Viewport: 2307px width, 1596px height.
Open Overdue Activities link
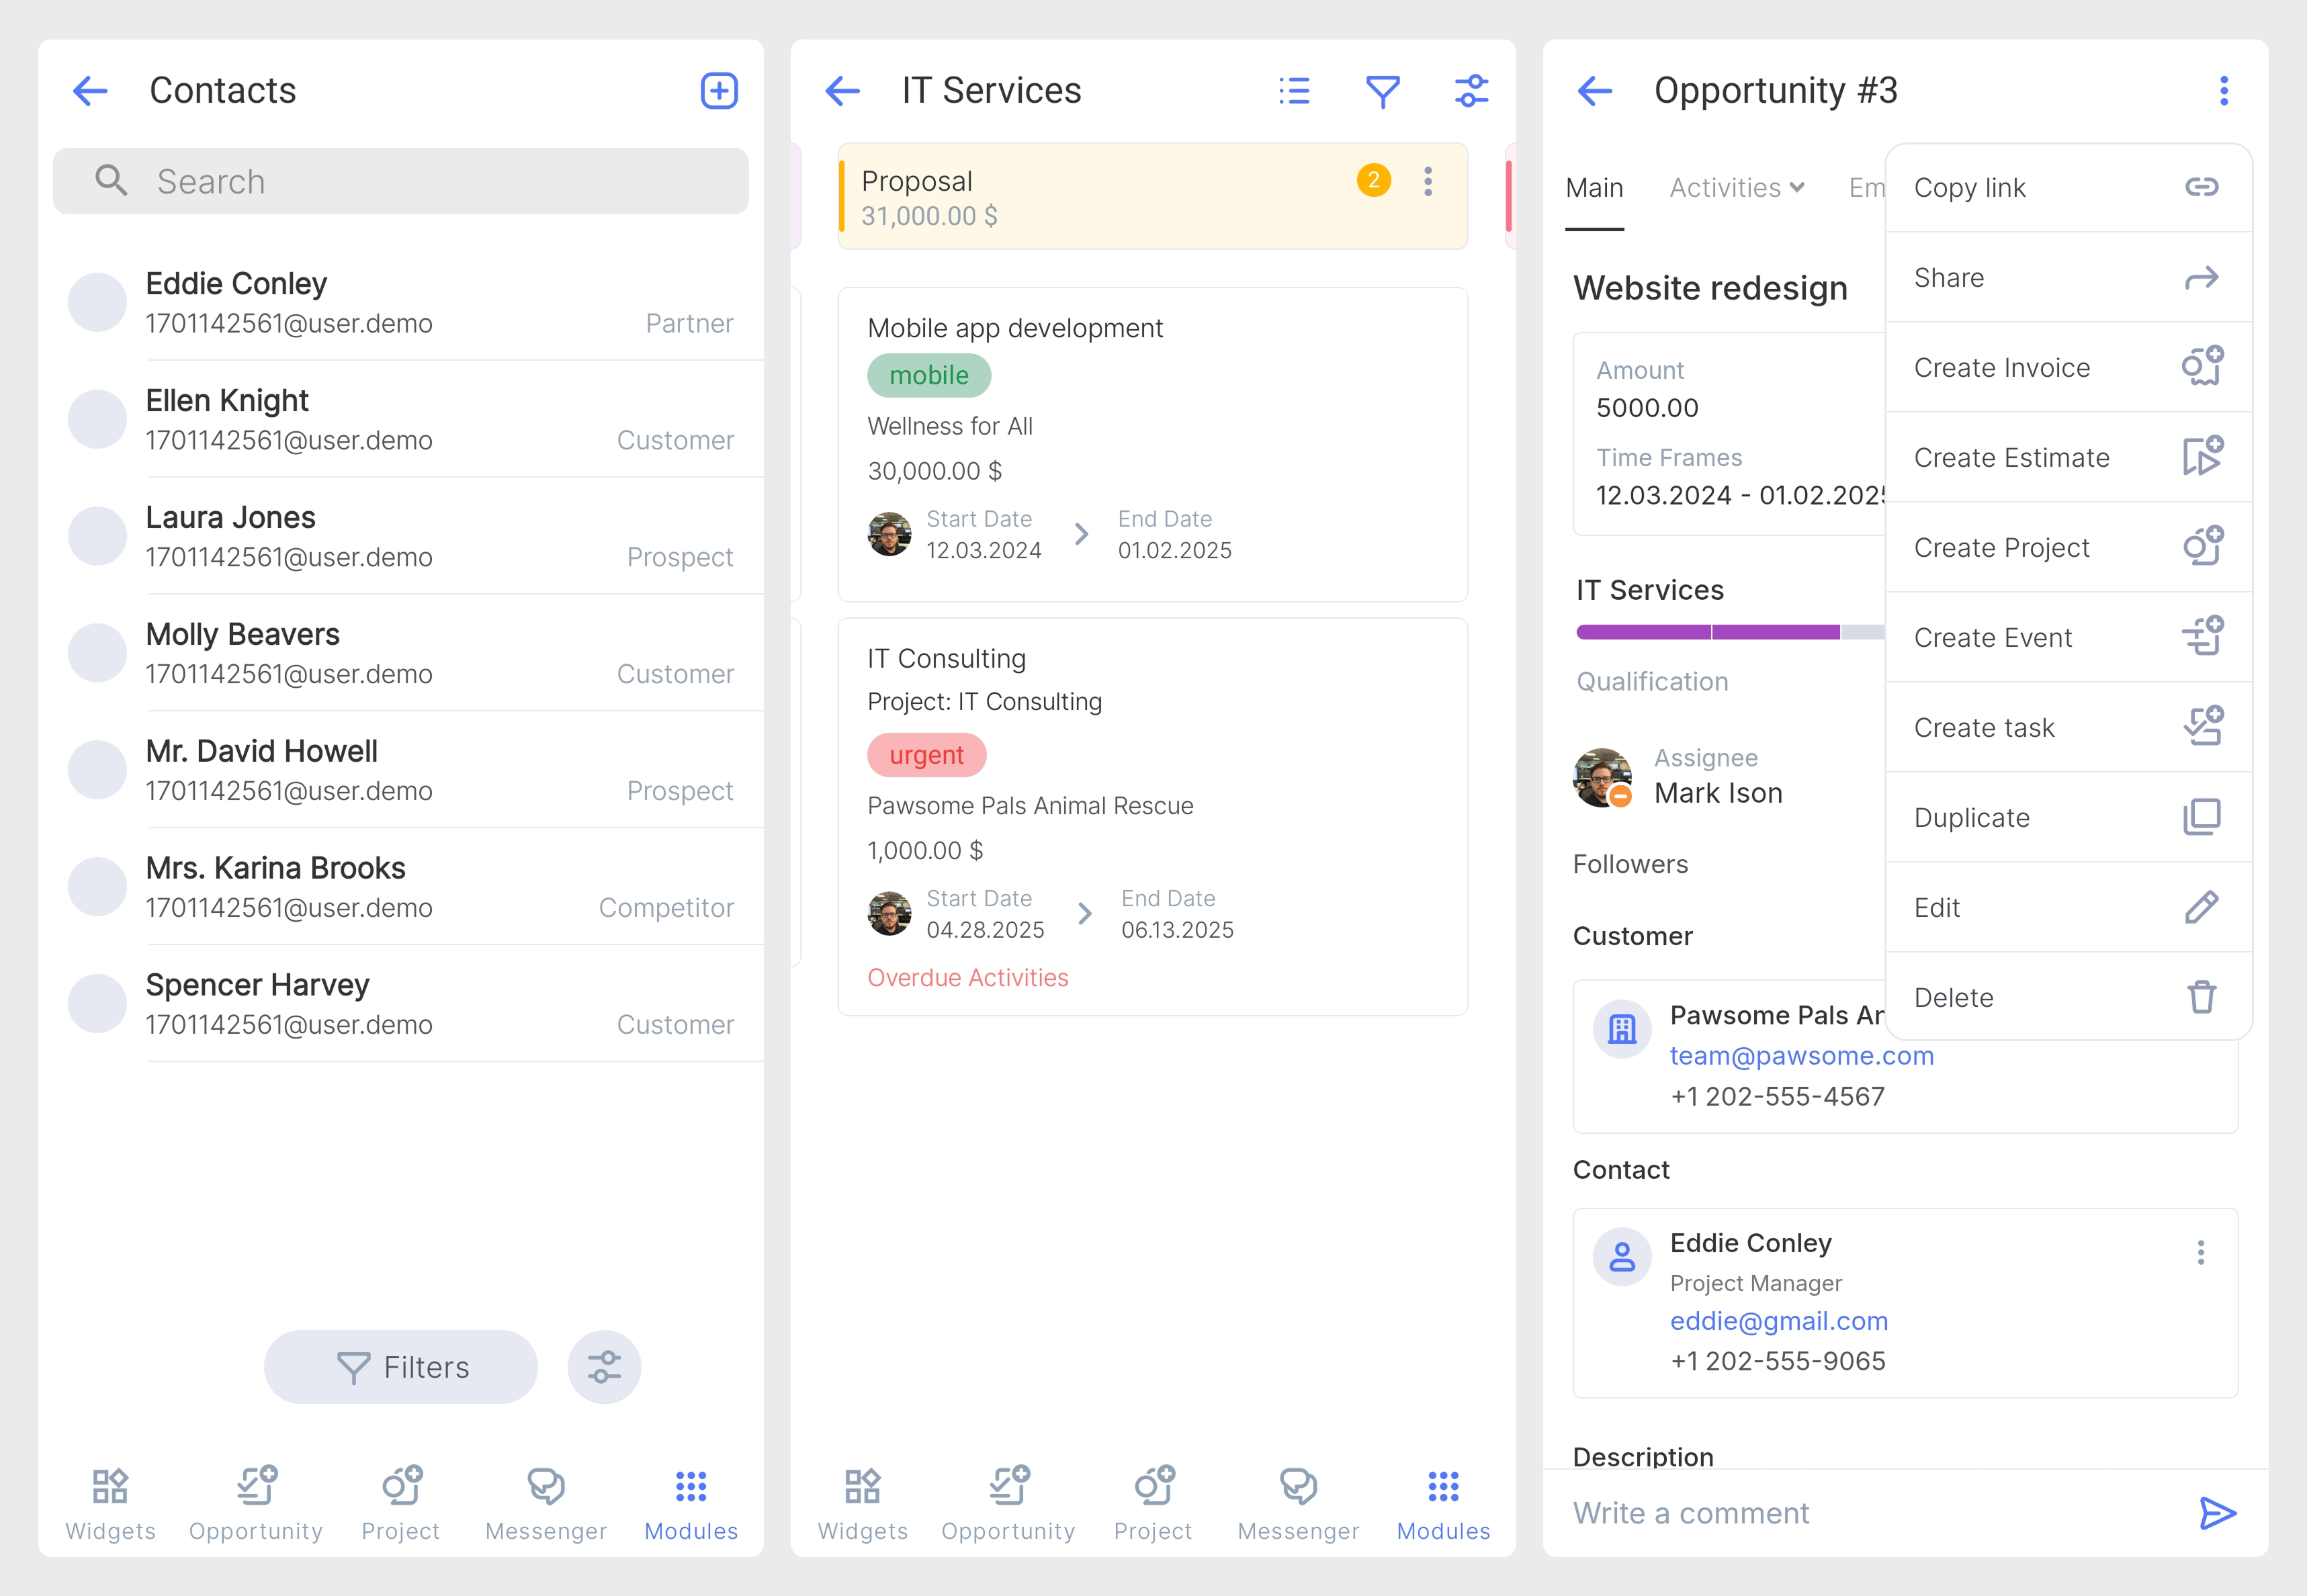pos(968,977)
